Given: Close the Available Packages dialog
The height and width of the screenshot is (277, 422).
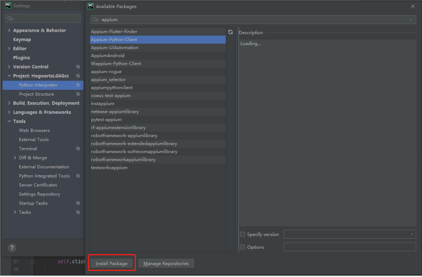Looking at the screenshot, I should [x=413, y=6].
